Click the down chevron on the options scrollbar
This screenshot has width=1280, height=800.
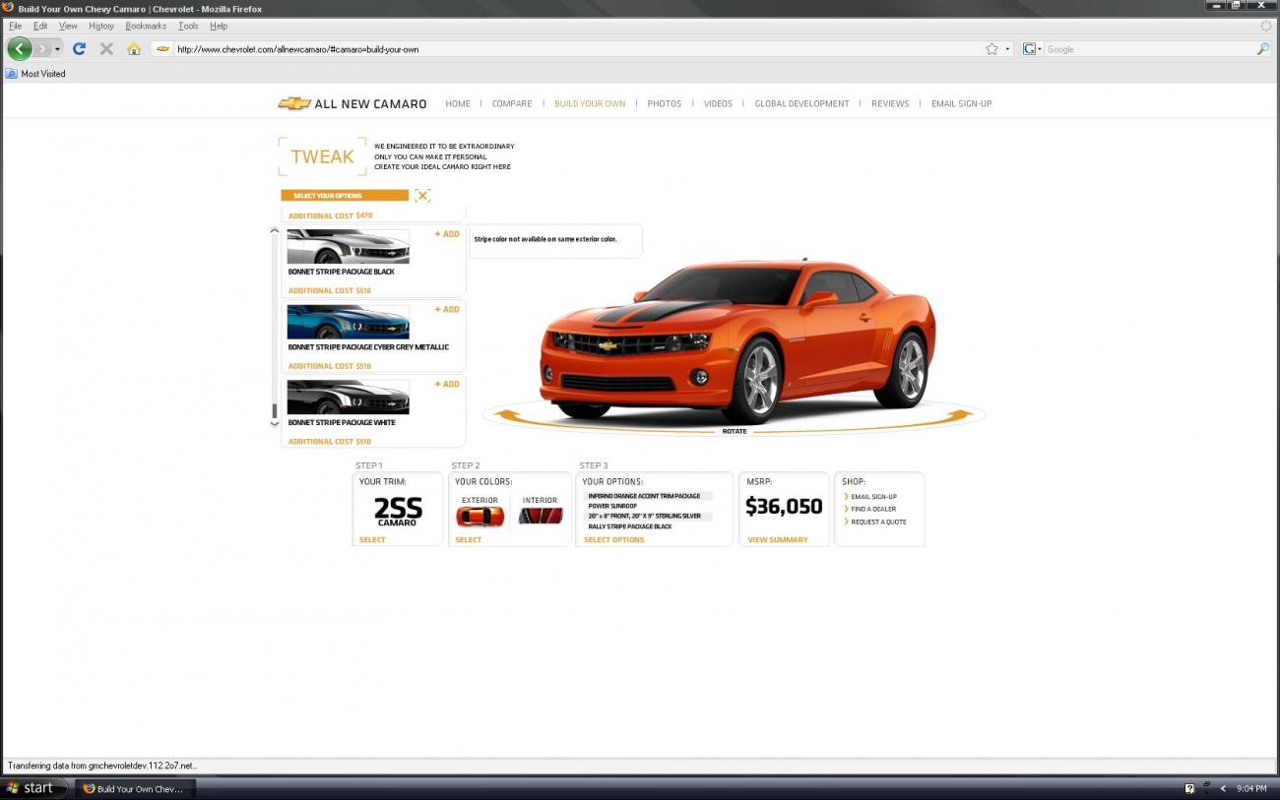(275, 423)
